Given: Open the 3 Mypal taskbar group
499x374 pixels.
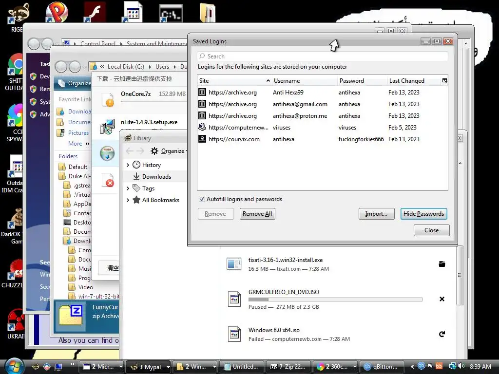Looking at the screenshot, I should point(148,367).
